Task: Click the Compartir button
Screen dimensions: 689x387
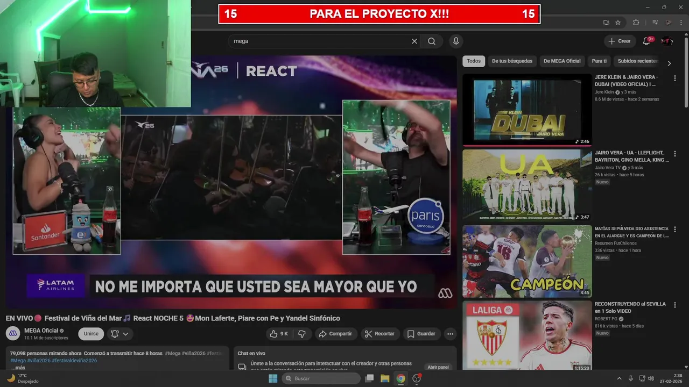Action: (x=335, y=334)
